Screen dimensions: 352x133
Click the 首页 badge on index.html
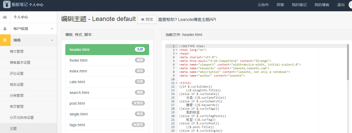pos(140,71)
